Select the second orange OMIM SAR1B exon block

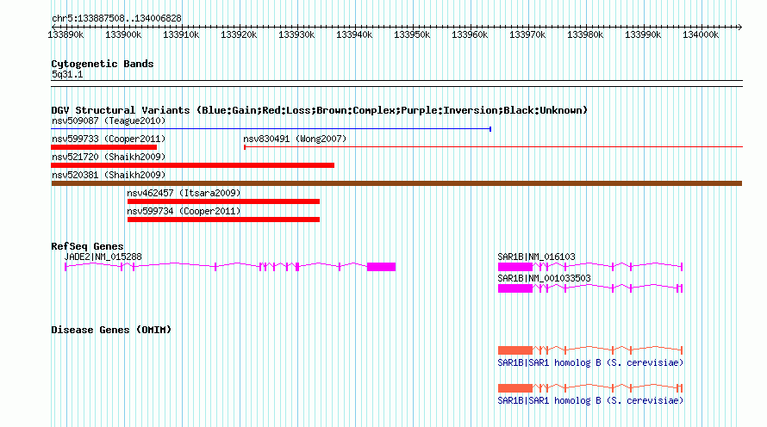coord(515,388)
